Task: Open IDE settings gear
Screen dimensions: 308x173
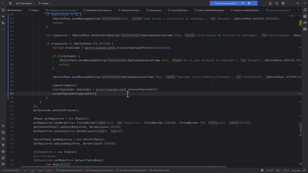Action: pyautogui.click(x=283, y=3)
